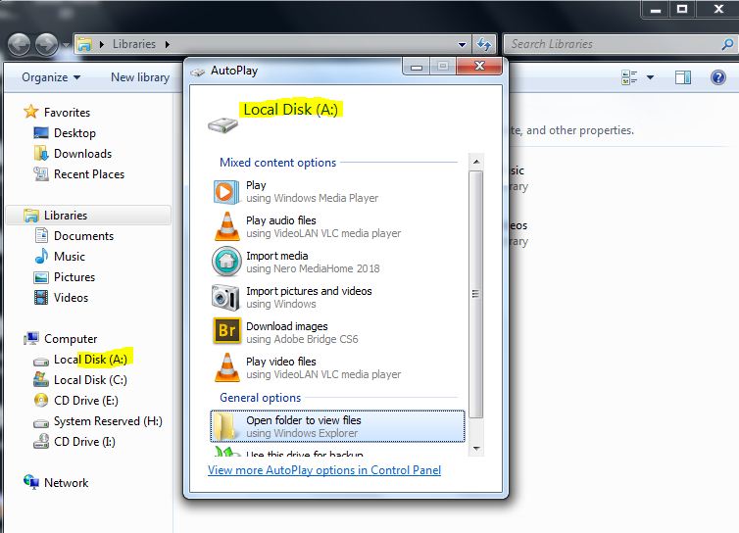Select Play audio files using VLC
Image resolution: width=739 pixels, height=533 pixels.
pyautogui.click(x=337, y=226)
